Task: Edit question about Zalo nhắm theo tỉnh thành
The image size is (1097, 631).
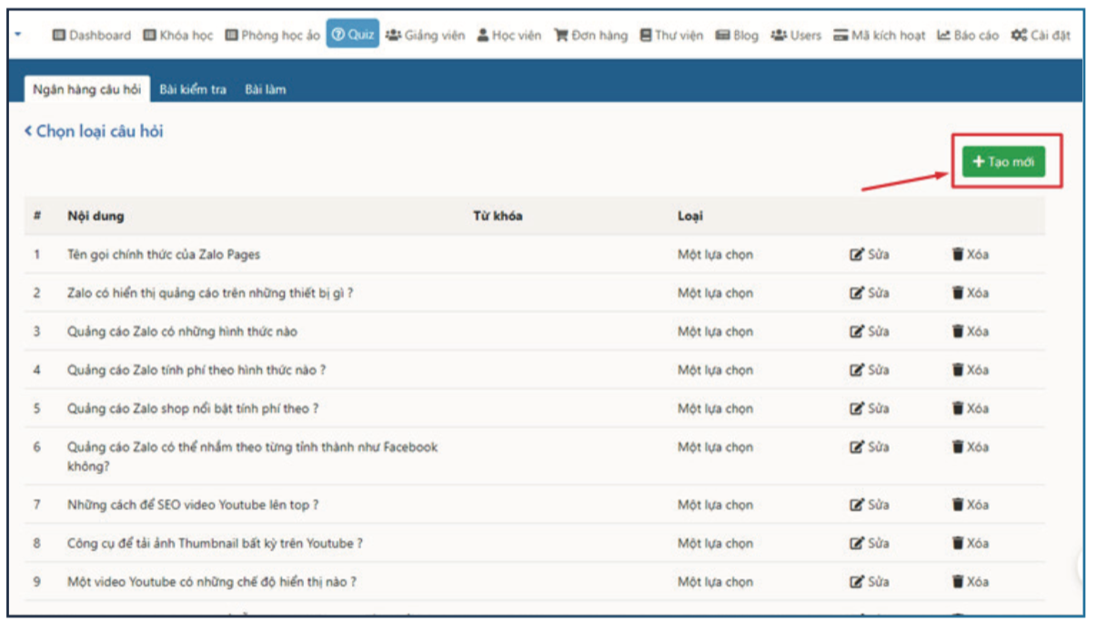Action: click(x=869, y=447)
